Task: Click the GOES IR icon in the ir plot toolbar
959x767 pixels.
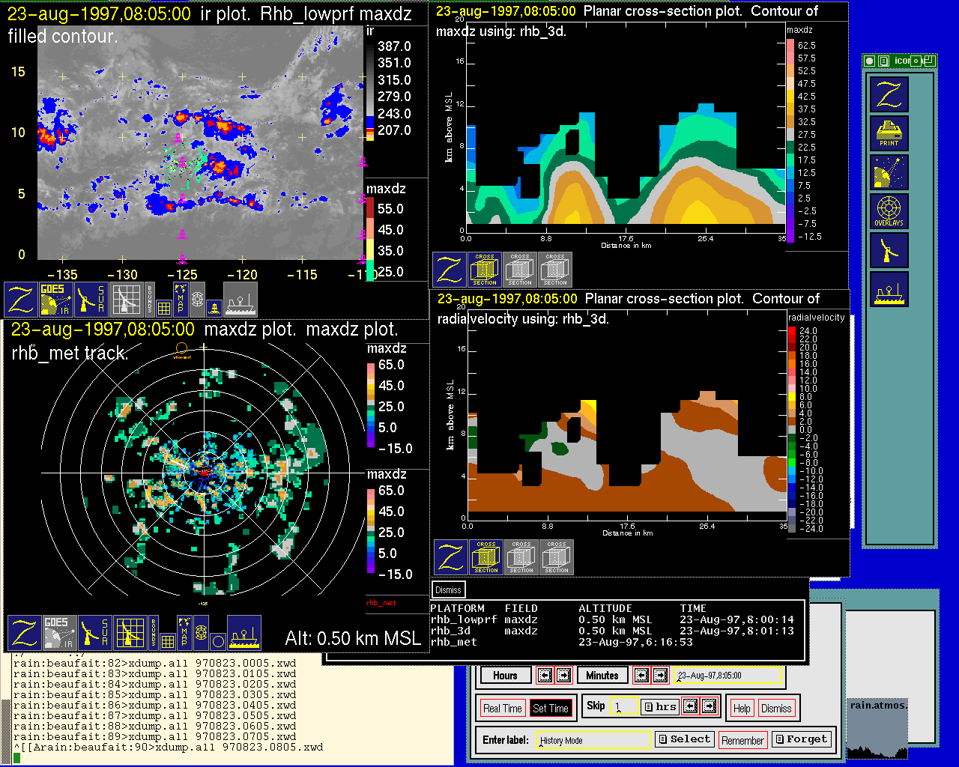Action: click(57, 299)
